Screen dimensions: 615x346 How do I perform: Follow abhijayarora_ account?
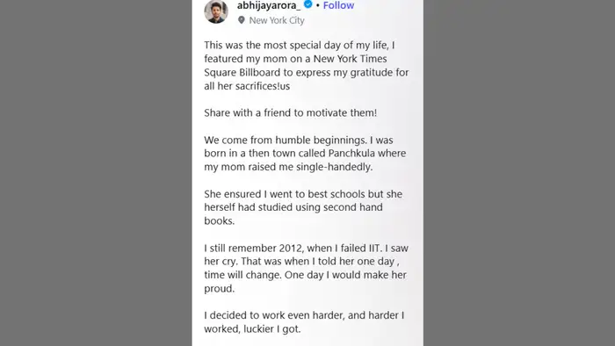tap(338, 5)
